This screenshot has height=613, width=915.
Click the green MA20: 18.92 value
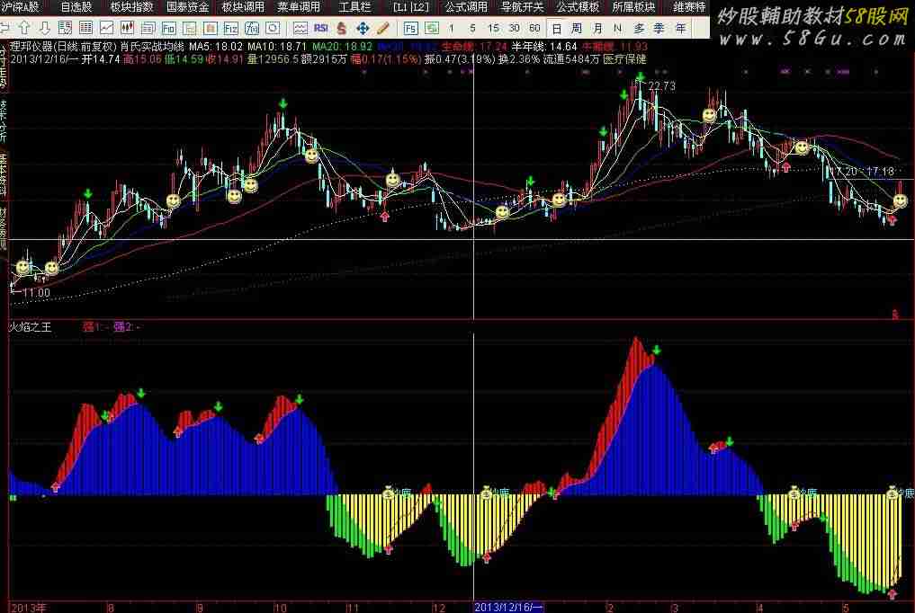coord(342,46)
